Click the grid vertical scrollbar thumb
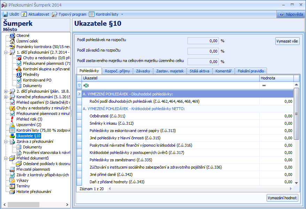The image size is (306, 209). coord(296,114)
